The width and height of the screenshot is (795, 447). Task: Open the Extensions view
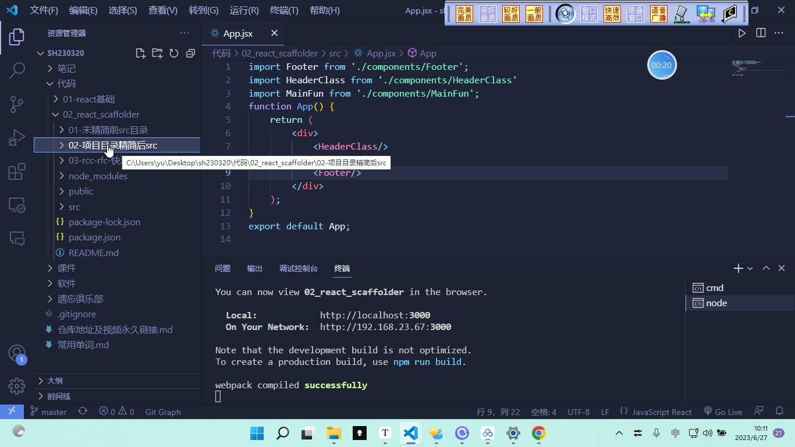click(x=17, y=172)
